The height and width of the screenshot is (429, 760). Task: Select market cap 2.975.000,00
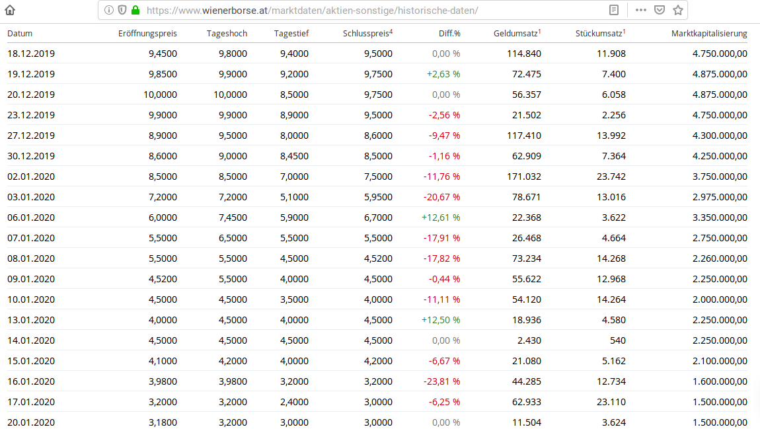click(720, 197)
